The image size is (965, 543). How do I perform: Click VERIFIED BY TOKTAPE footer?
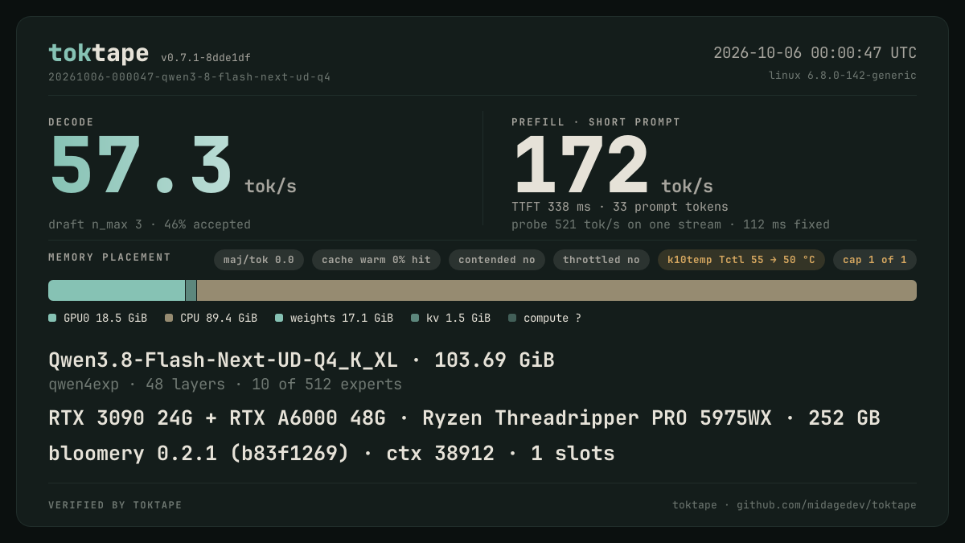[115, 505]
